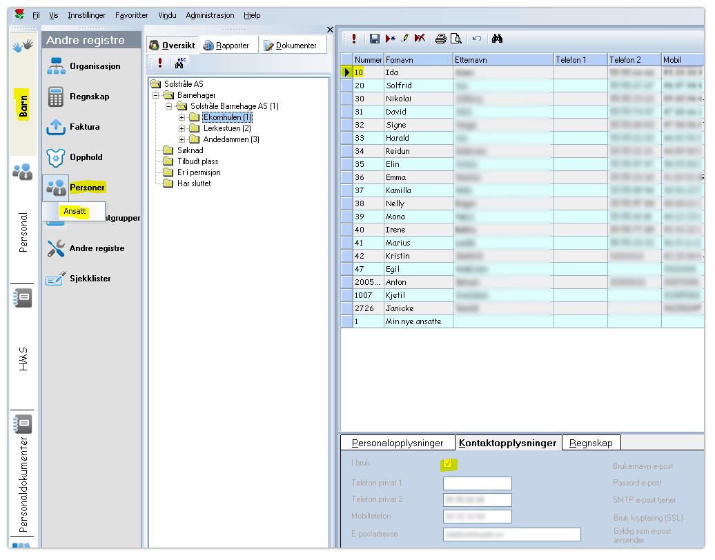The width and height of the screenshot is (715, 560).
Task: Select the Personal sidebar section label
Action: pyautogui.click(x=23, y=232)
